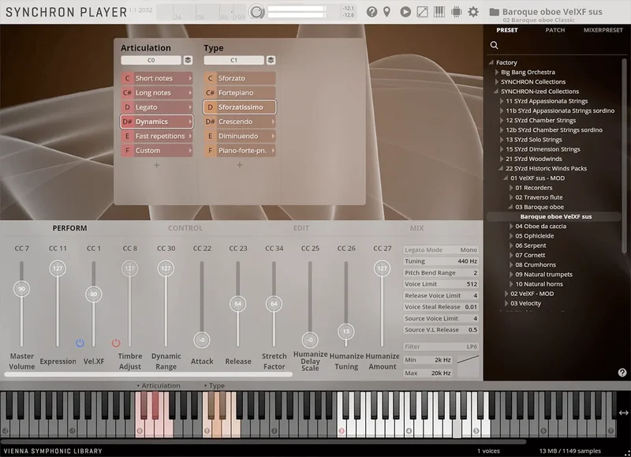Select the Sforzato type
Image resolution: width=631 pixels, height=457 pixels.
pos(240,78)
